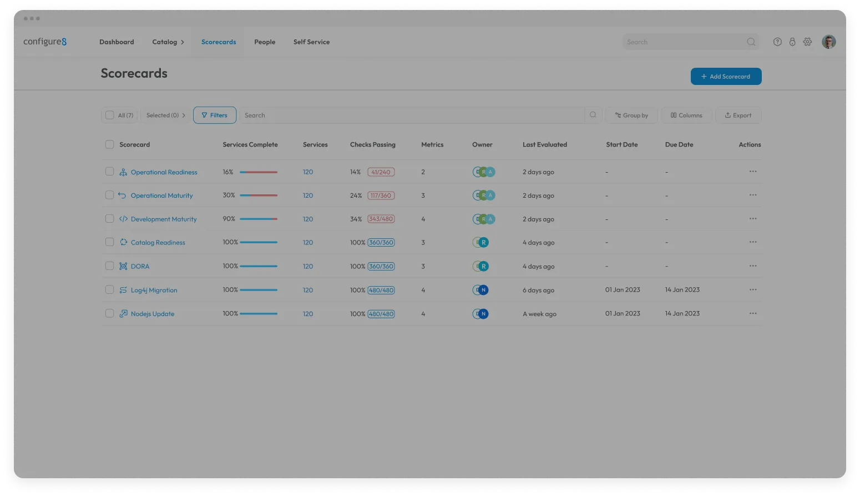Click the DORA scorecard icon

[123, 266]
